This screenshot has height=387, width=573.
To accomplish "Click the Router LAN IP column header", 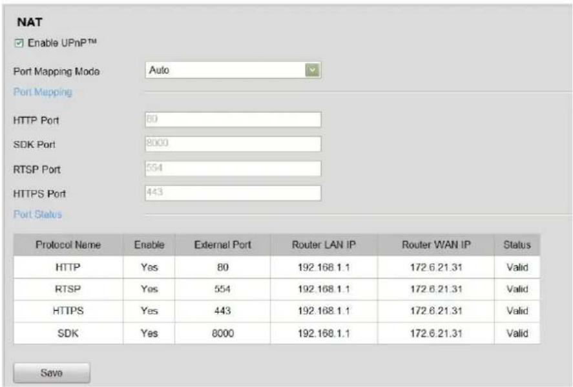I will point(324,245).
